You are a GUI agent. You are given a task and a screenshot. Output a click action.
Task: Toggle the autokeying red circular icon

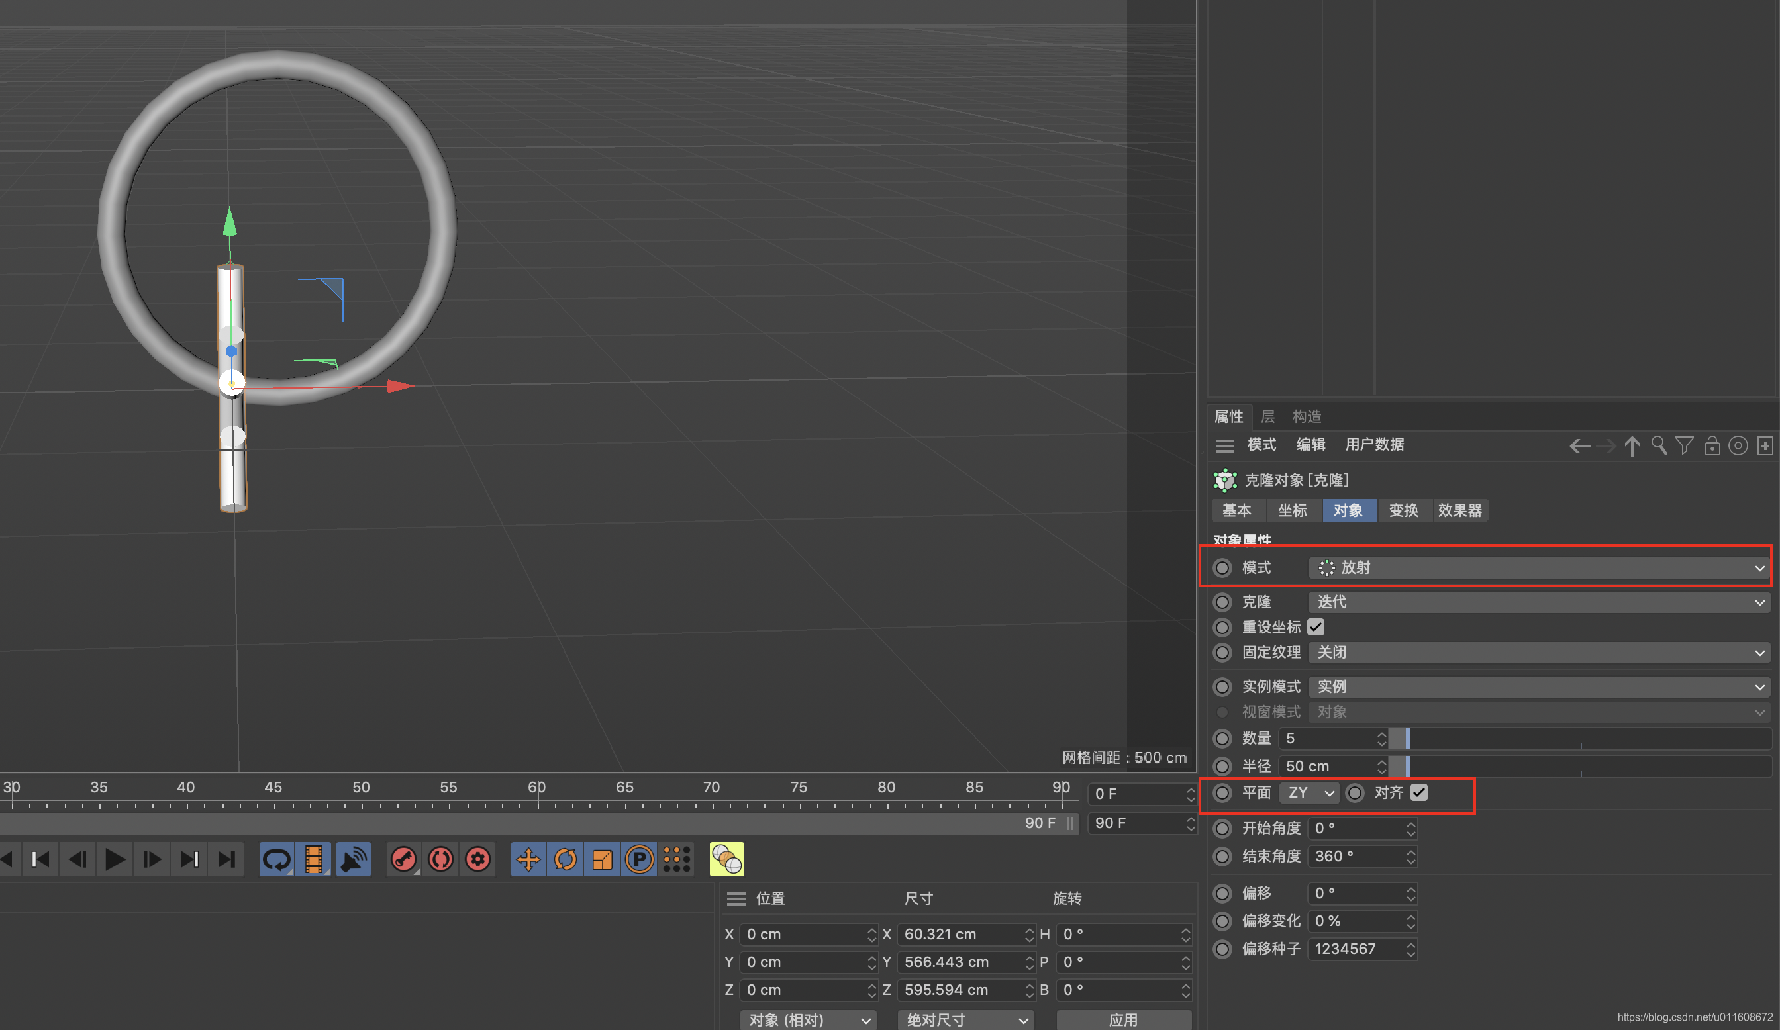pos(441,859)
